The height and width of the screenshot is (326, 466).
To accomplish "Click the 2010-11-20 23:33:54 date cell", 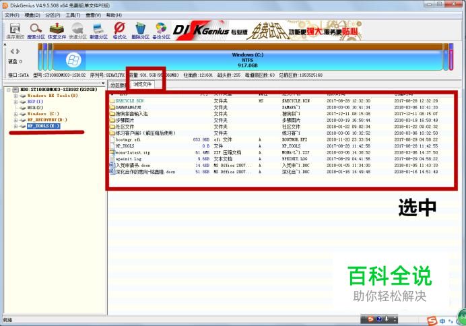I will pos(348,139).
